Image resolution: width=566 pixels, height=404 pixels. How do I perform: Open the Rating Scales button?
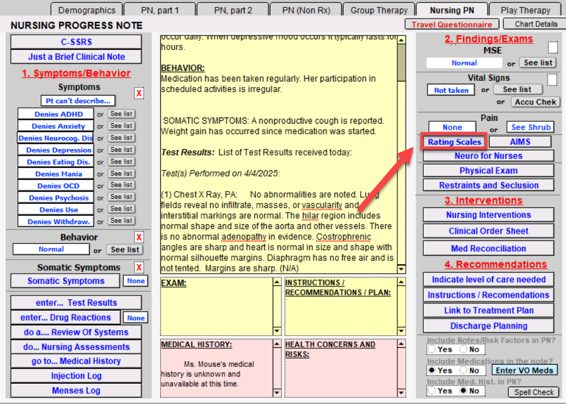coord(454,142)
